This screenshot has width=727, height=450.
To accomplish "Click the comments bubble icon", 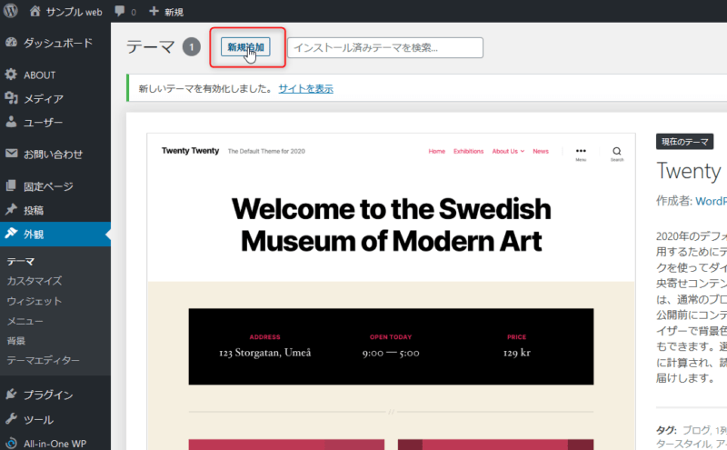I will tap(120, 13).
